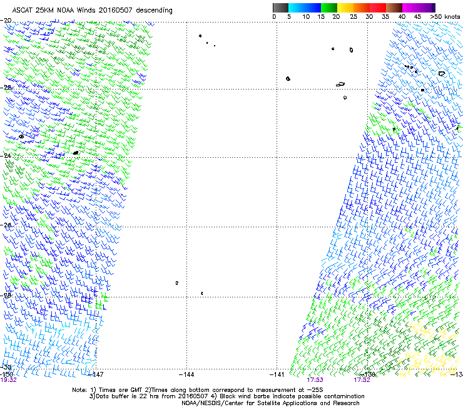Click the cyan 5-10 knots color bar segment
The width and height of the screenshot is (463, 407).
point(297,8)
